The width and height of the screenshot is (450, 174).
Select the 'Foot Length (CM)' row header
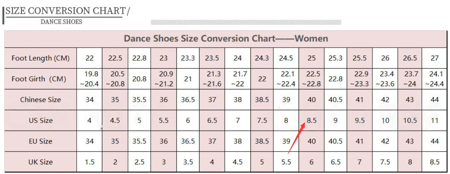coord(40,58)
